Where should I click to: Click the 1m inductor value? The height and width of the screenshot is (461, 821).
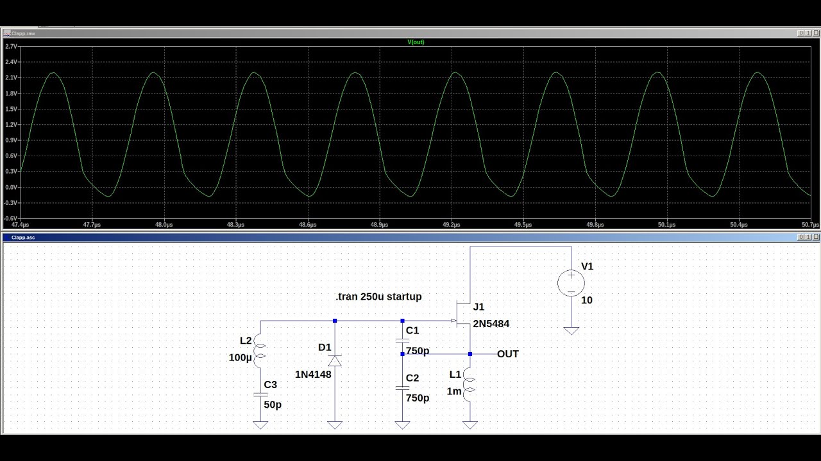(x=454, y=391)
